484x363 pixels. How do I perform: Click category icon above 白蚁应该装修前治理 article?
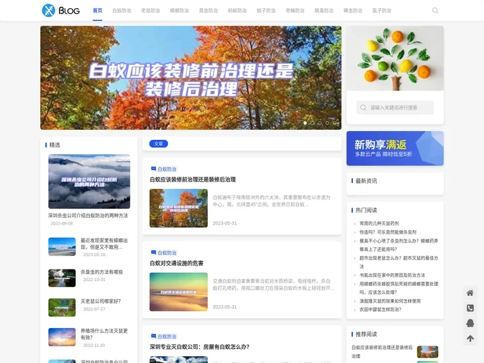click(x=153, y=169)
